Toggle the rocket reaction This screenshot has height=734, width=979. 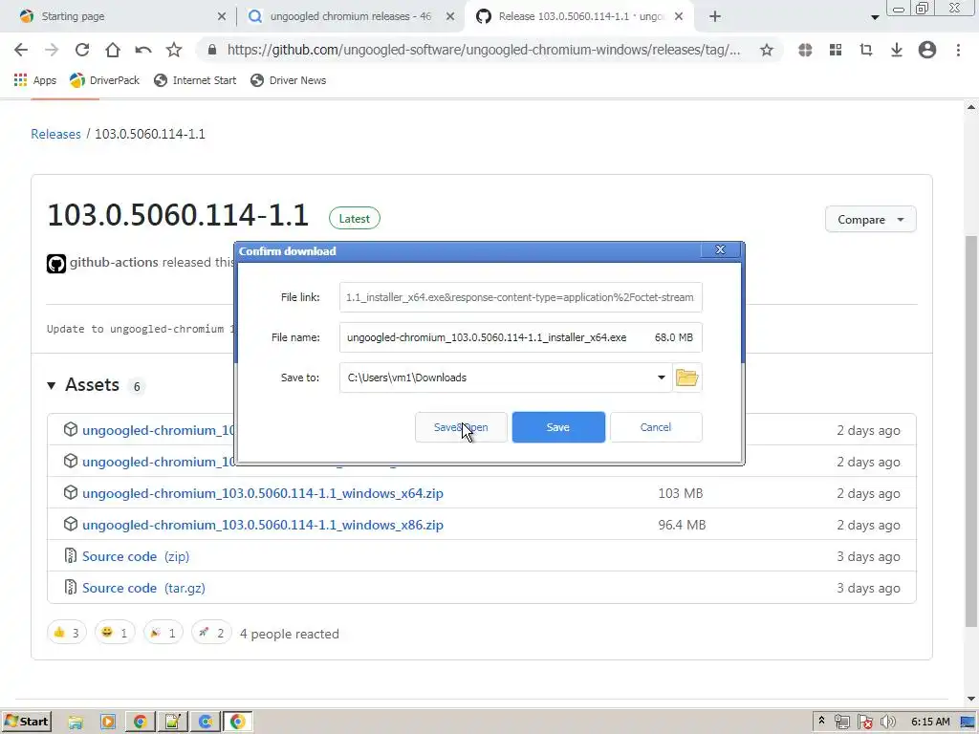click(211, 633)
